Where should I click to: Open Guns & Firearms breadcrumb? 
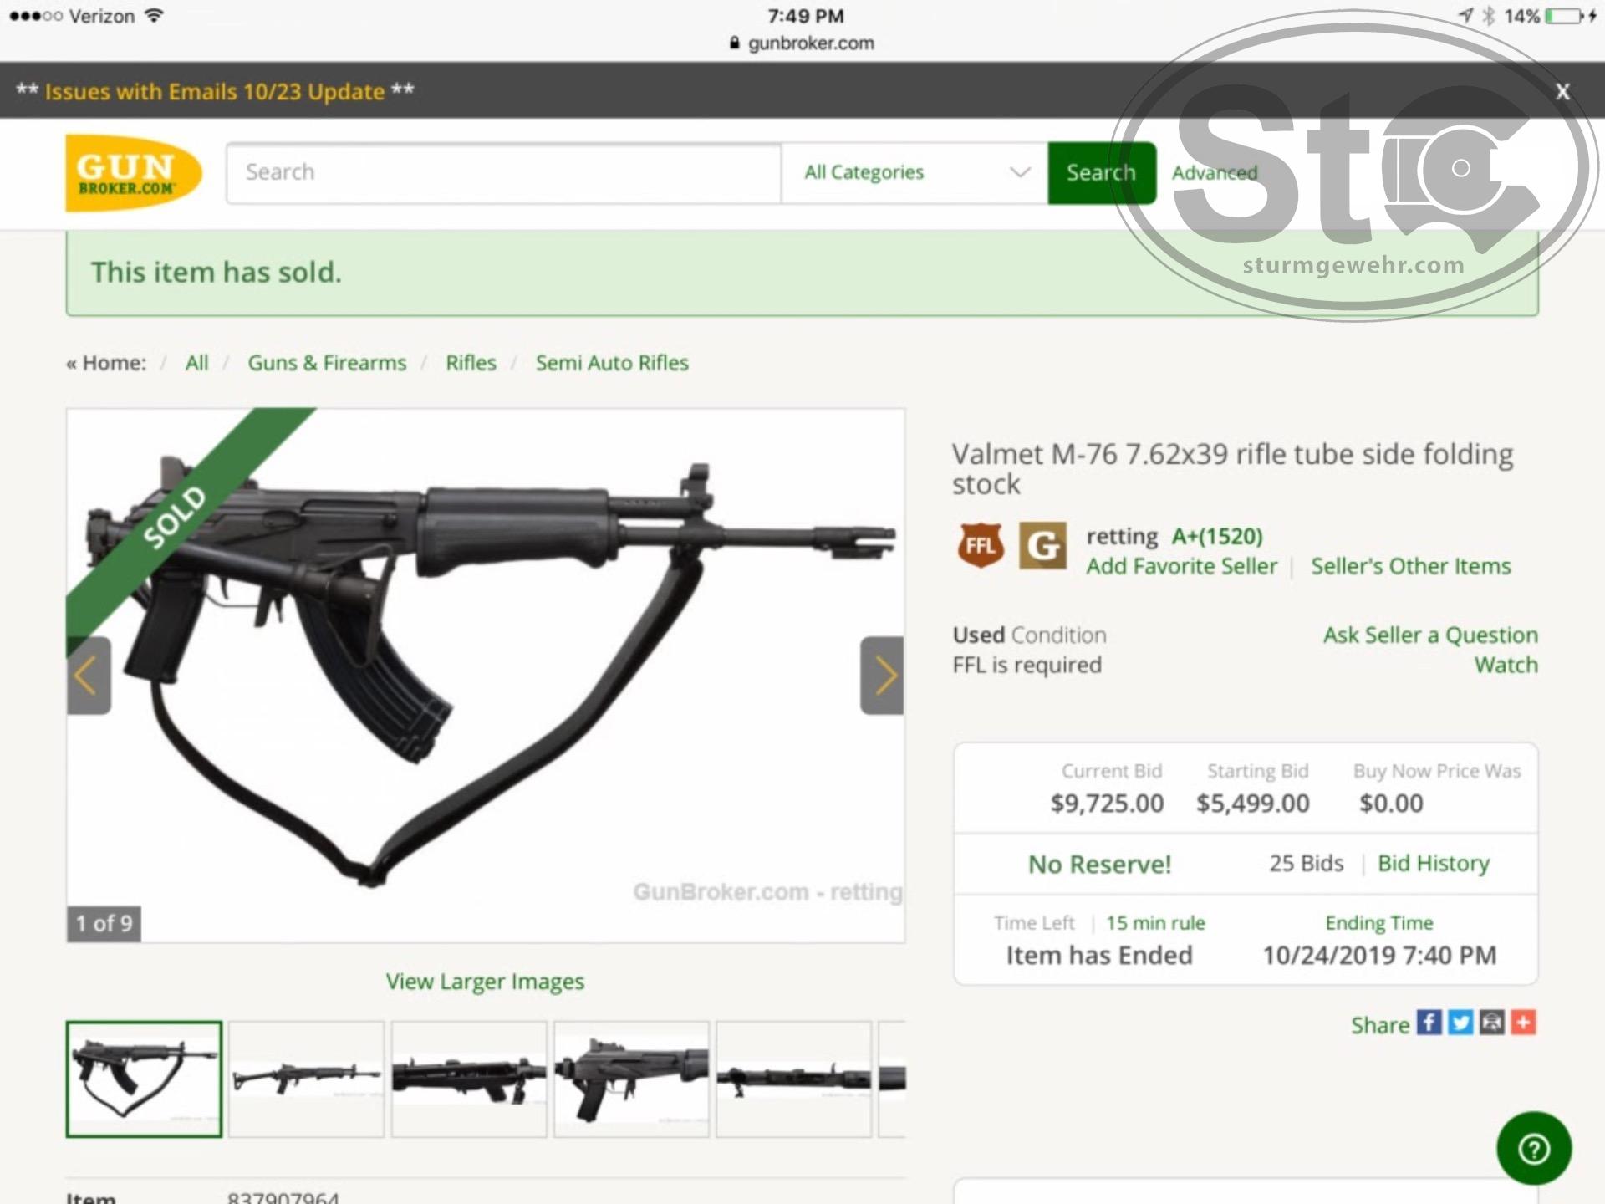tap(327, 363)
